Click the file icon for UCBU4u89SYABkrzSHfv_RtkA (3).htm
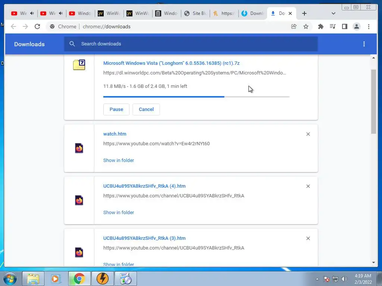 (x=79, y=252)
